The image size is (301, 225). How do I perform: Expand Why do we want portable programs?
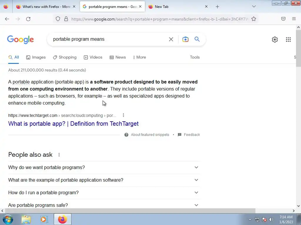(x=104, y=167)
